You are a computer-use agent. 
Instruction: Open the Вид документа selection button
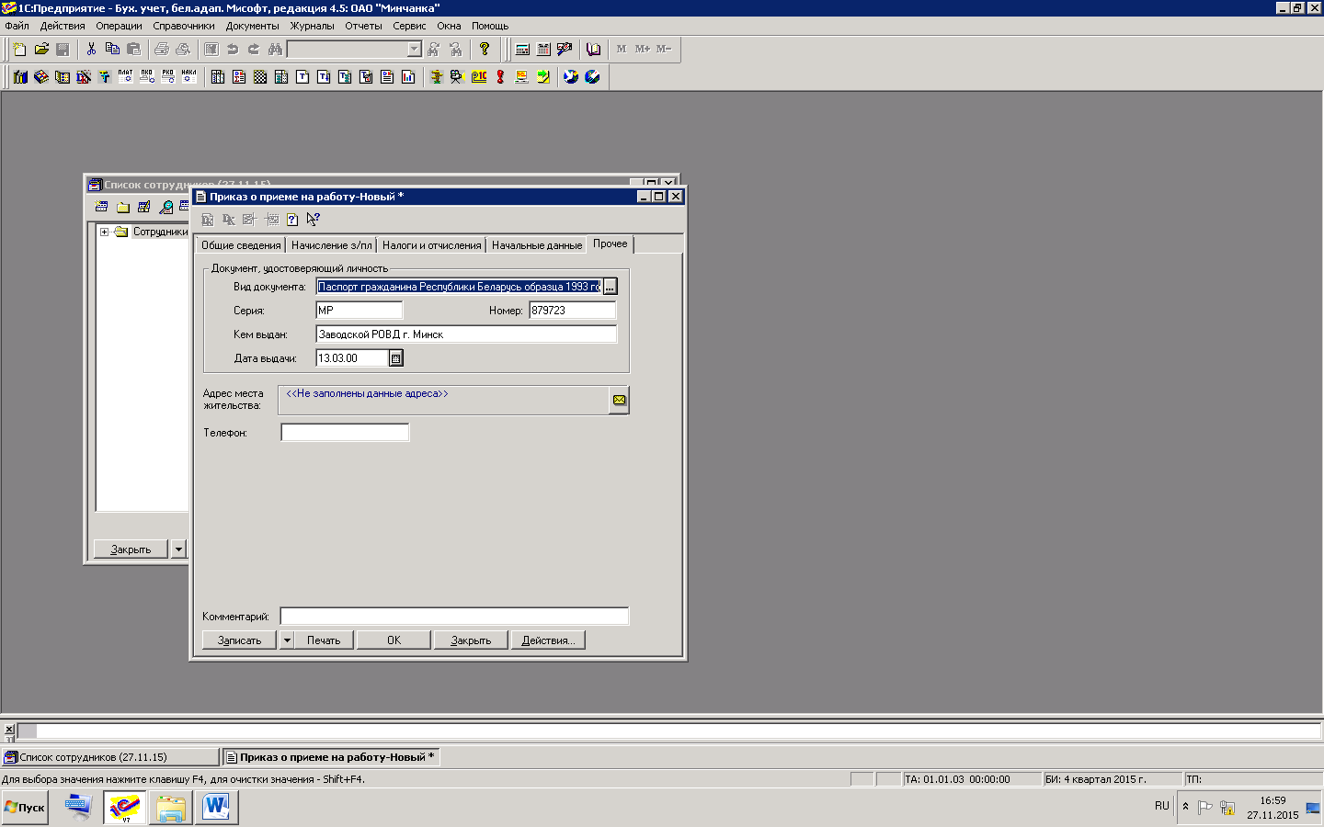pos(610,287)
